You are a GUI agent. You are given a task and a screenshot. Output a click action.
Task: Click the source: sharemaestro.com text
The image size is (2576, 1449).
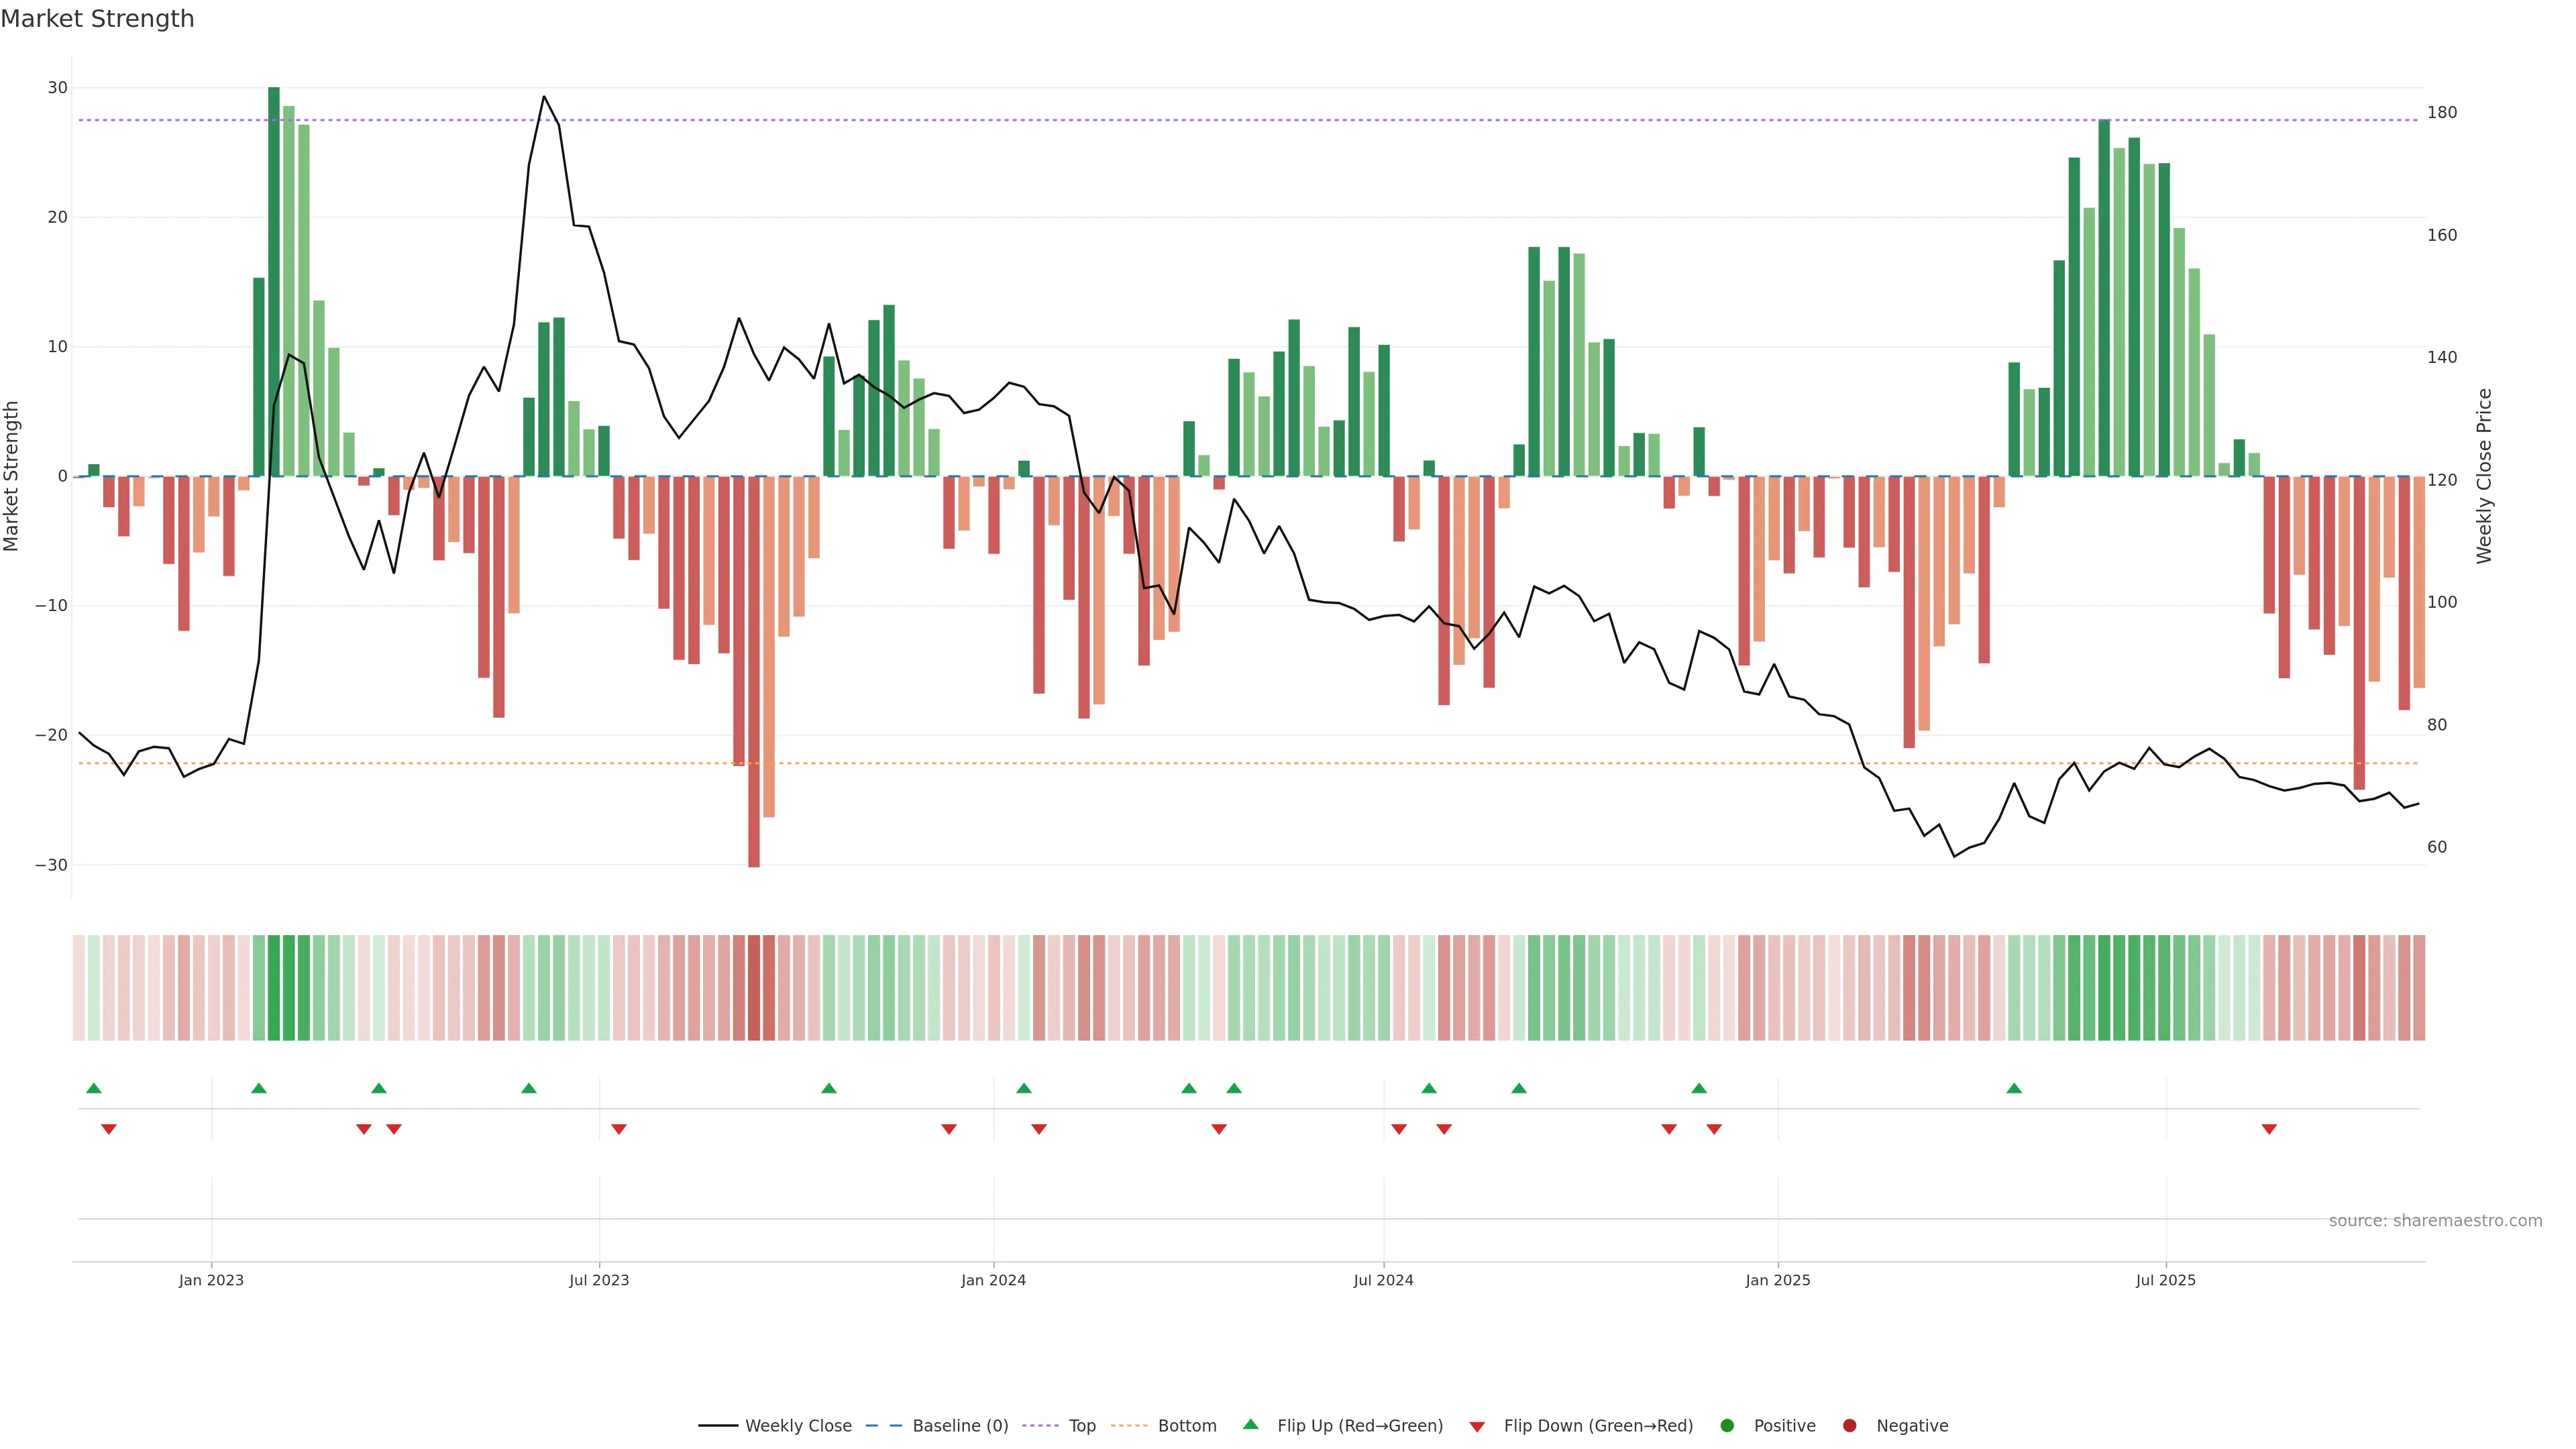(x=2435, y=1220)
